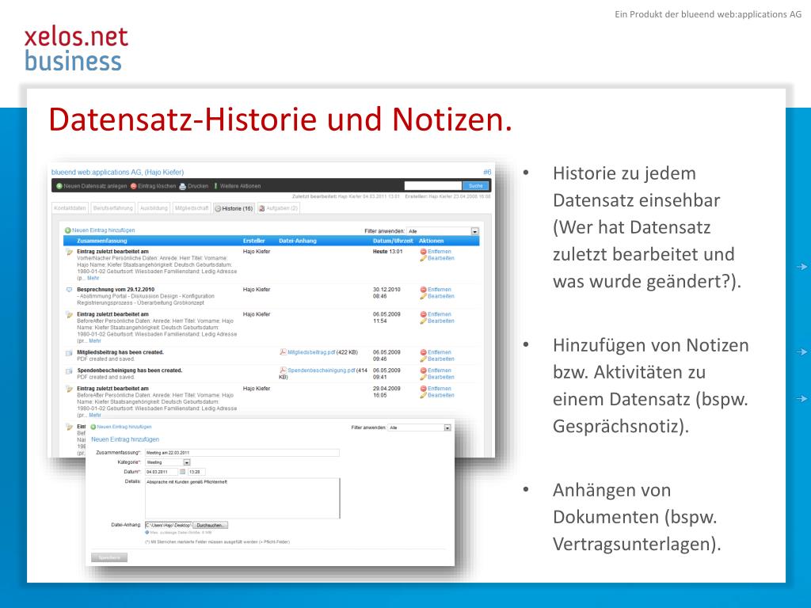The image size is (811, 608).
Task: Click the time field showing 13:28
Action: (196, 472)
